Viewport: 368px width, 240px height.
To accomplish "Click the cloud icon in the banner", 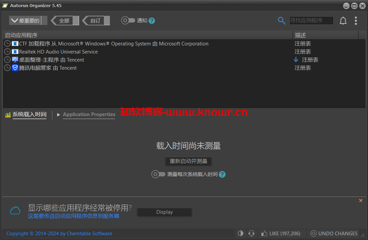I will click(x=15, y=211).
